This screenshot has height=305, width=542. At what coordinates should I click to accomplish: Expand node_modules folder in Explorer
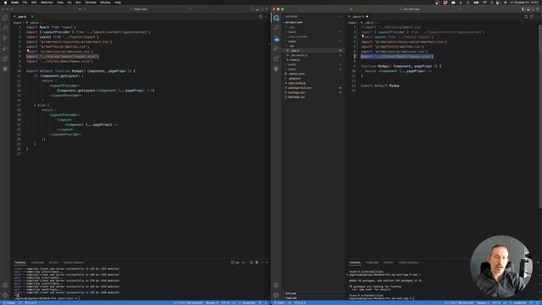point(313,36)
